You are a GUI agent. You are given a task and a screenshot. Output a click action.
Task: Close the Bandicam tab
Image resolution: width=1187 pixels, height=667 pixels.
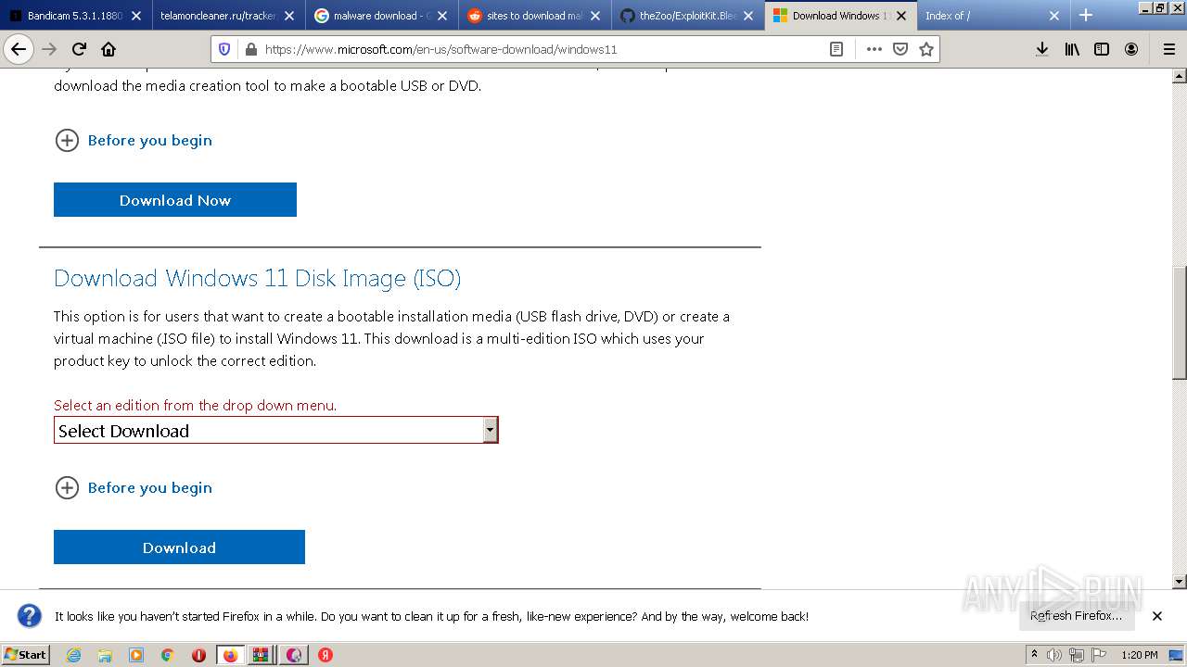[136, 16]
